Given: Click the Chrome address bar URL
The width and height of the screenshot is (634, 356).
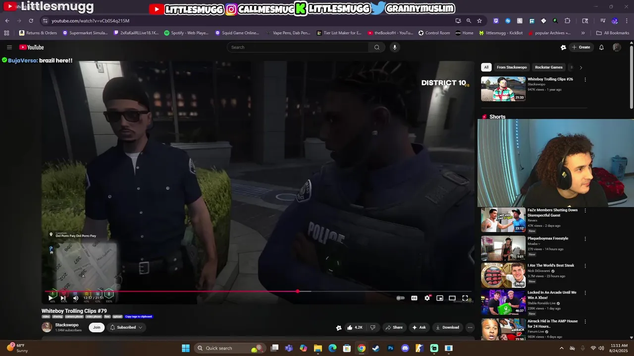Looking at the screenshot, I should pos(91,21).
